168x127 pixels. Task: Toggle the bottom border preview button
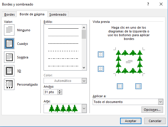point(101,69)
